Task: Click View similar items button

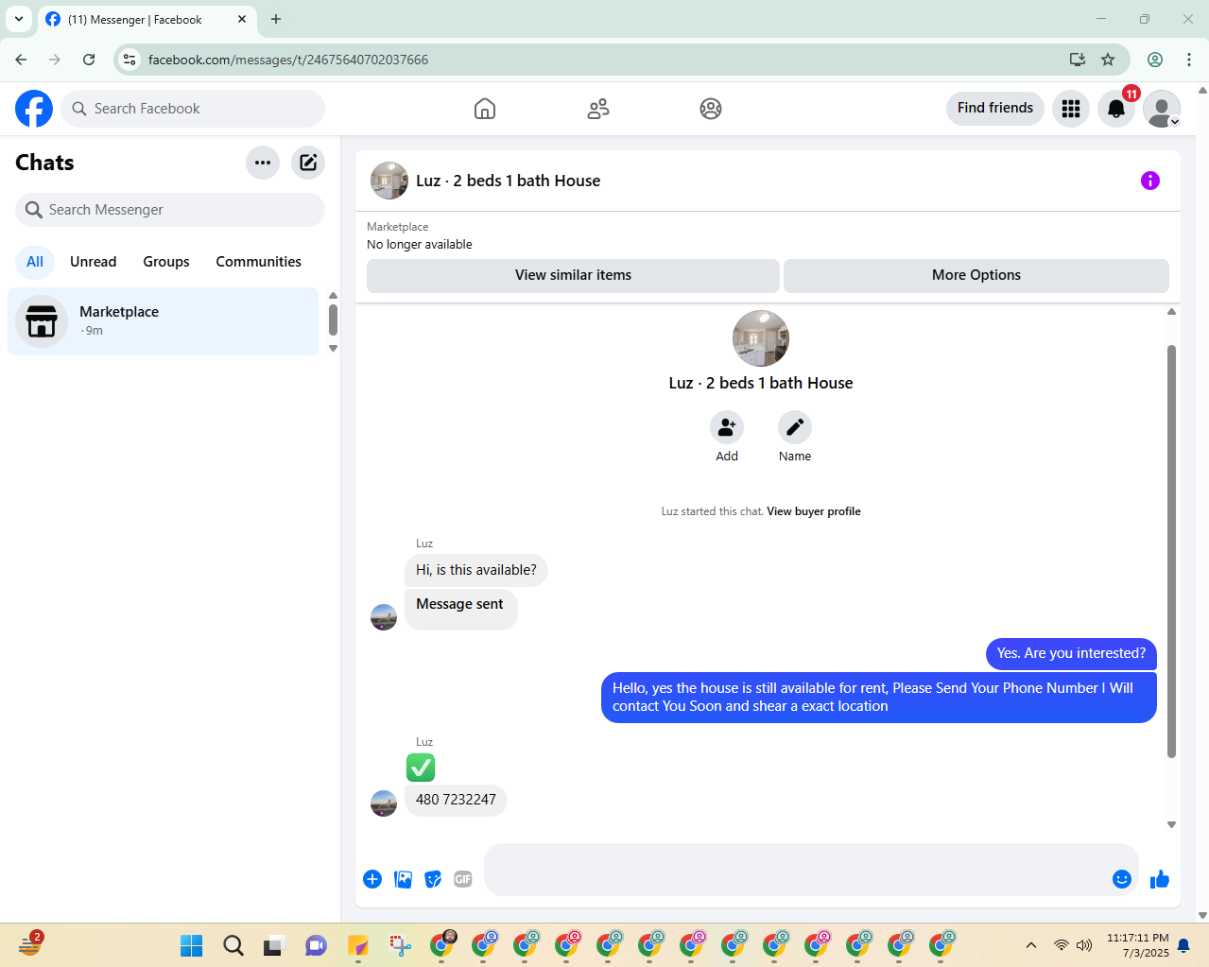Action: pyautogui.click(x=573, y=275)
